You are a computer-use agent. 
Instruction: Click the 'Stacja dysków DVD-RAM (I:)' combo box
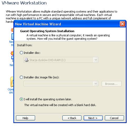point(61,60)
